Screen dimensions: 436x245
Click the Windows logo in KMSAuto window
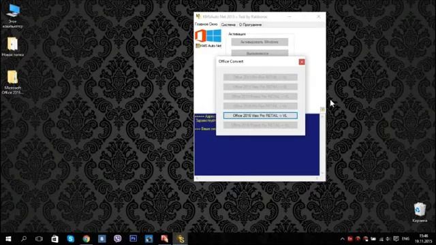(214, 36)
